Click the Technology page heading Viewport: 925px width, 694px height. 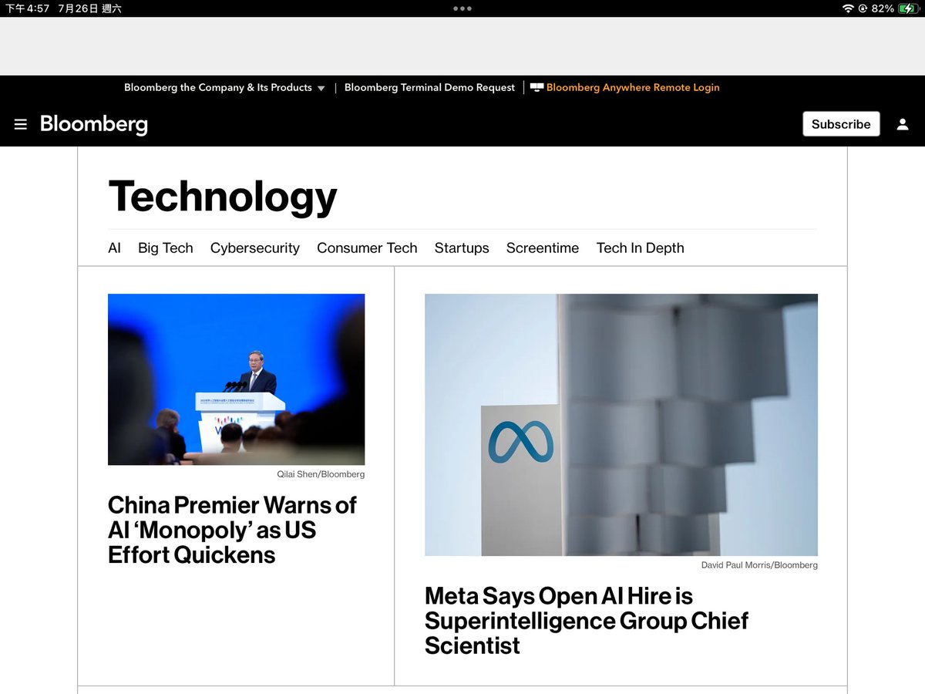click(x=223, y=197)
